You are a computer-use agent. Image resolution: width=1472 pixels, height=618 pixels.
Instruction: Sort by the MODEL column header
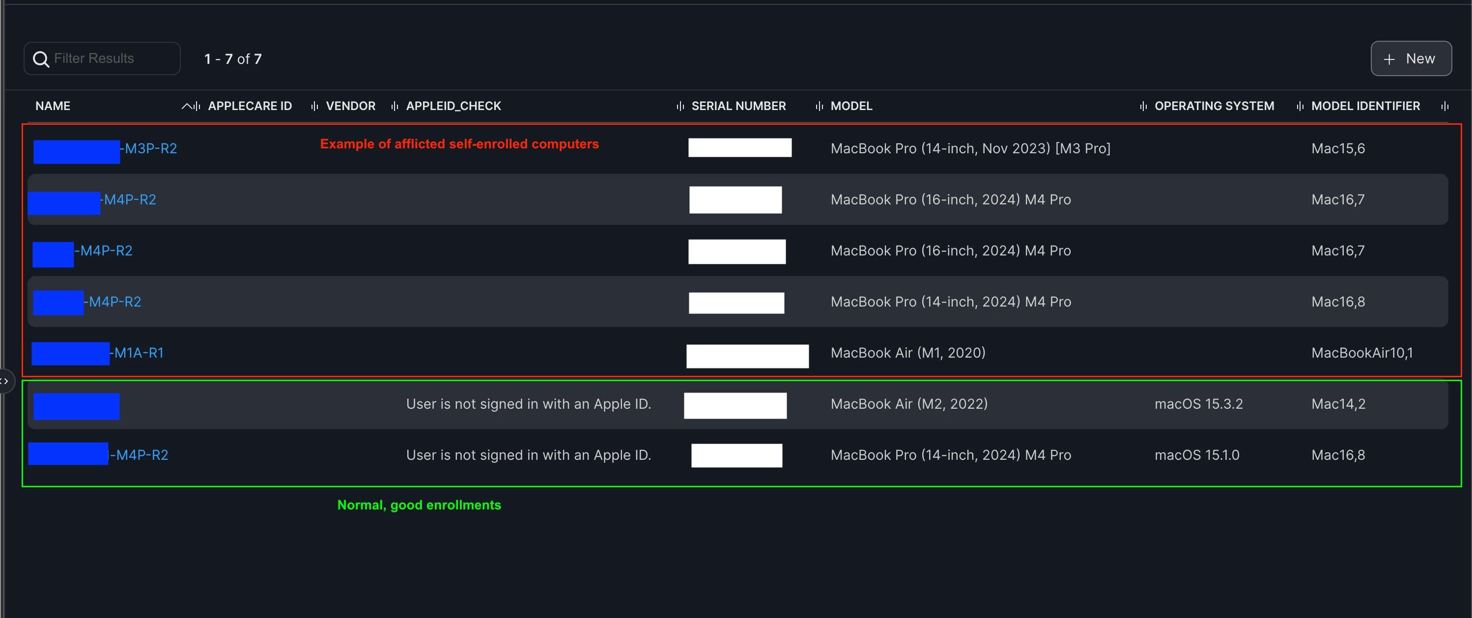(x=851, y=106)
